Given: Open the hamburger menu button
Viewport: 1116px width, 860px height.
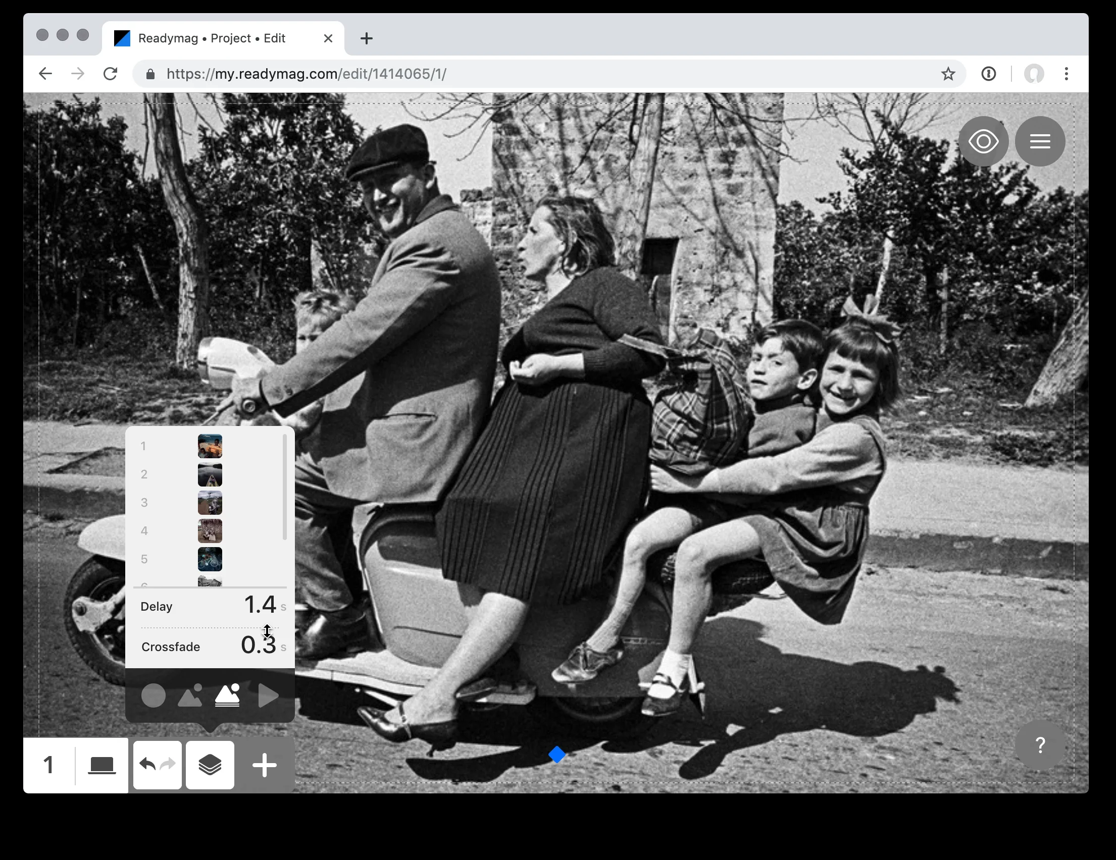Looking at the screenshot, I should click(x=1040, y=141).
